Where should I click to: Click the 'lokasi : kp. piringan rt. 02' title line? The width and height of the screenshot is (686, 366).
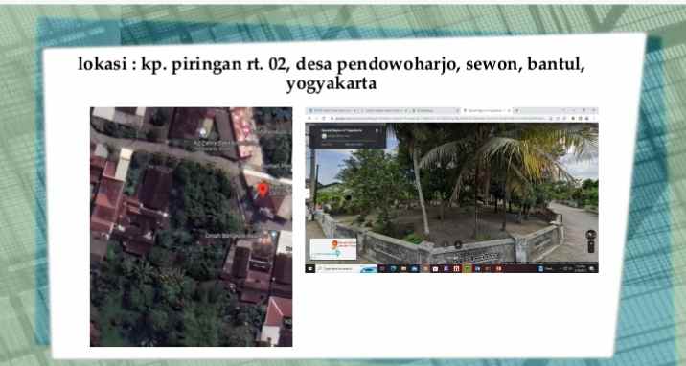(x=332, y=64)
